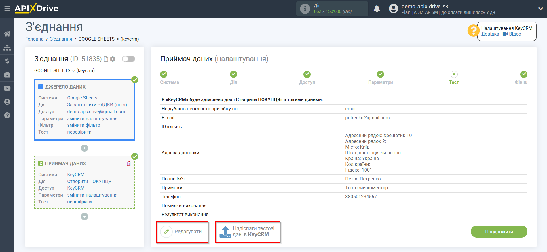The height and width of the screenshot is (252, 547).
Task: Open the hamburger menu icon
Action: pos(7,9)
